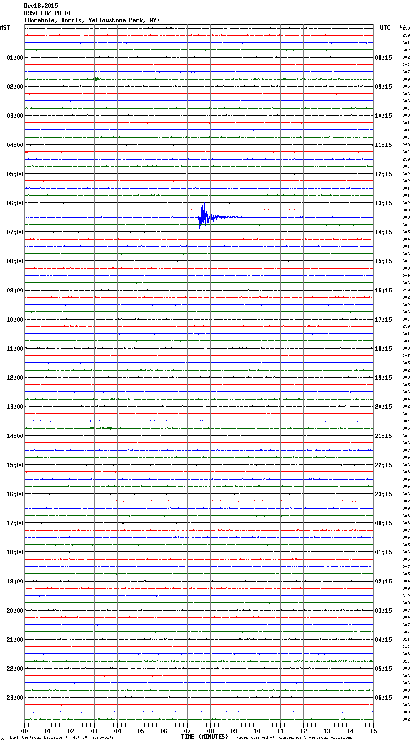Click the UTC time label "09:15"
The image size is (412, 744).
pos(383,87)
